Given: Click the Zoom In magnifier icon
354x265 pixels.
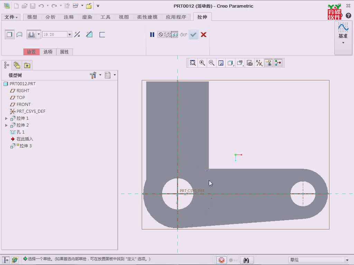Looking at the screenshot, I should click(x=202, y=63).
